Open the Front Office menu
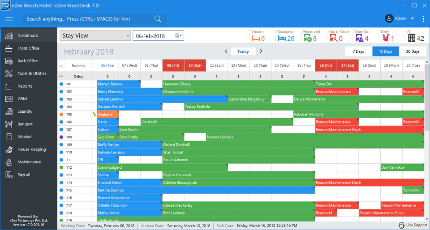 (x=29, y=48)
